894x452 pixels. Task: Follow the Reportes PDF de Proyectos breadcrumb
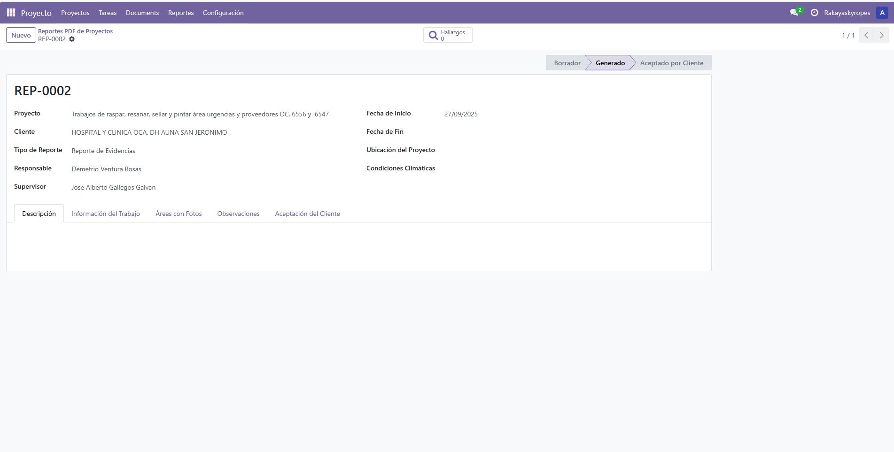coord(75,31)
